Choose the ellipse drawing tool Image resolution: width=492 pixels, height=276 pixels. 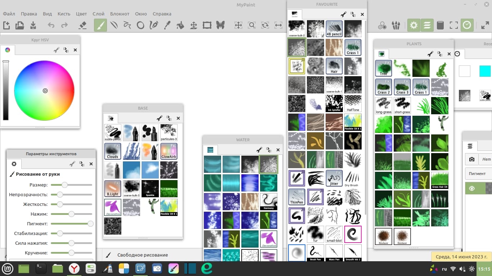pyautogui.click(x=140, y=25)
